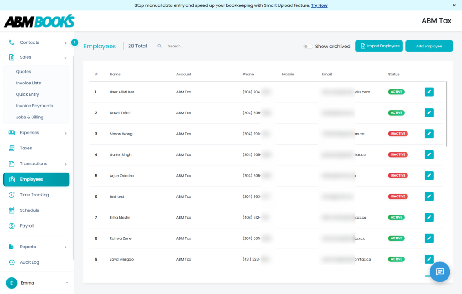Click the Sales document icon in sidebar
Viewport: 462px width, 294px height.
[11, 57]
